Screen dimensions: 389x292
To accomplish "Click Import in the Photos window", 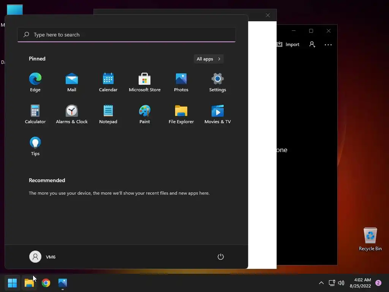I will [288, 44].
